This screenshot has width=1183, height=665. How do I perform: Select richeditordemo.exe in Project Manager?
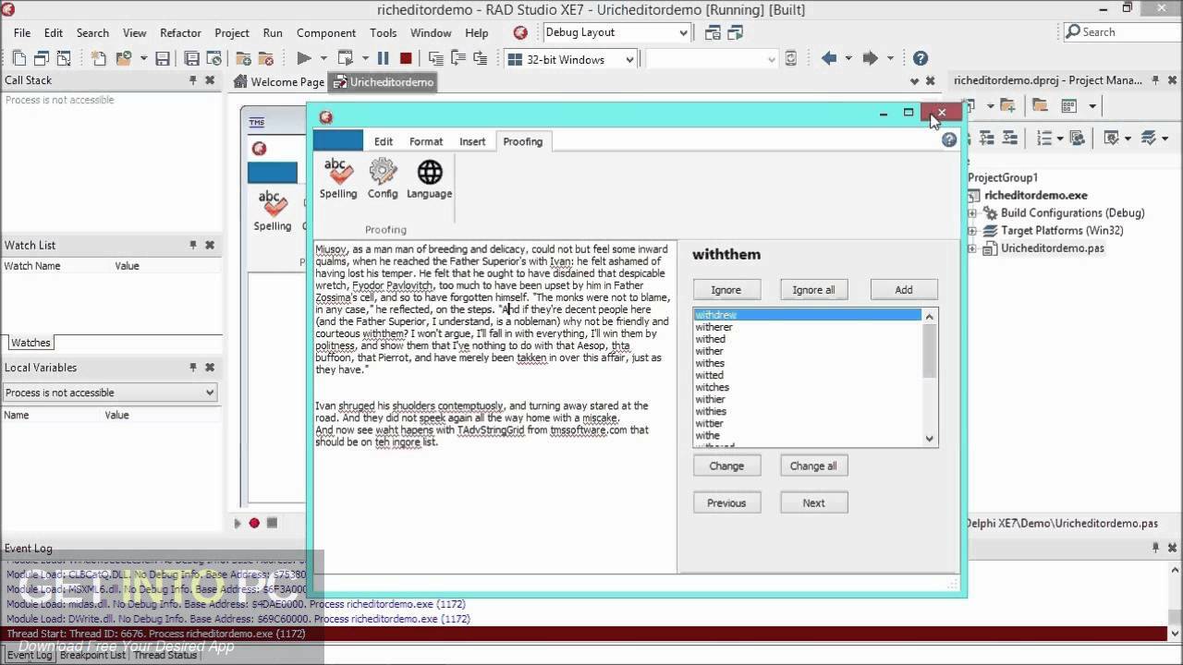(1035, 195)
